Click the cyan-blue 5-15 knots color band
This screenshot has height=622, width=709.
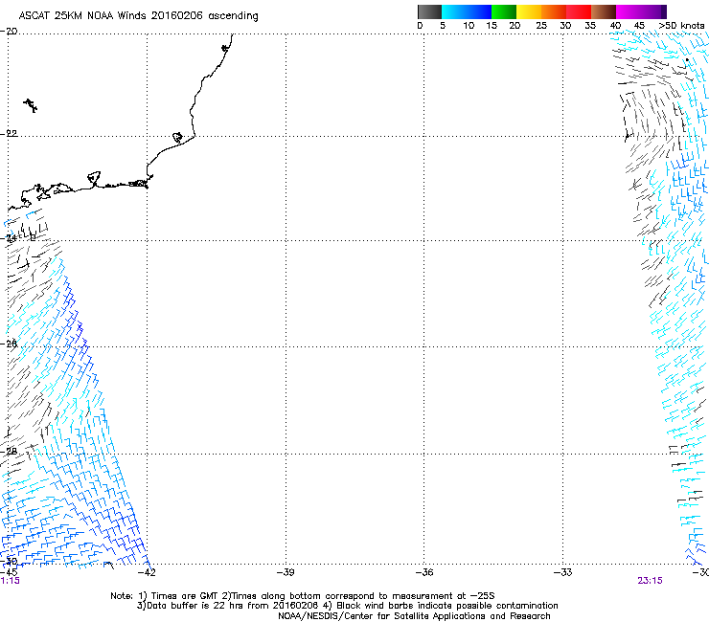(467, 11)
